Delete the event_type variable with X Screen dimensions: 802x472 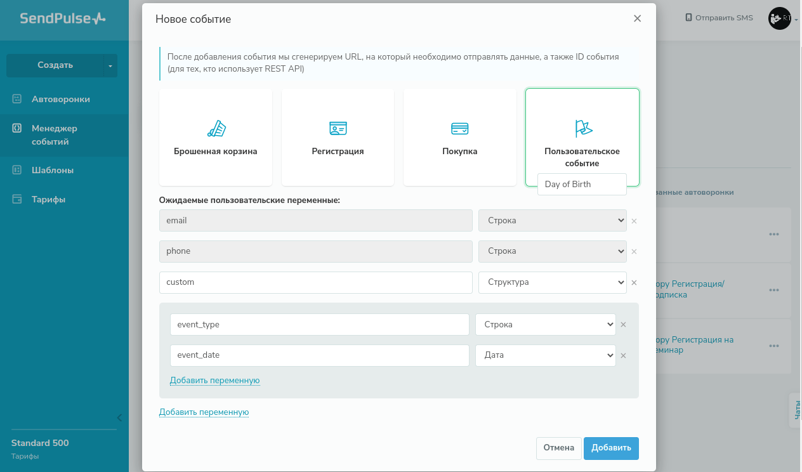click(623, 325)
